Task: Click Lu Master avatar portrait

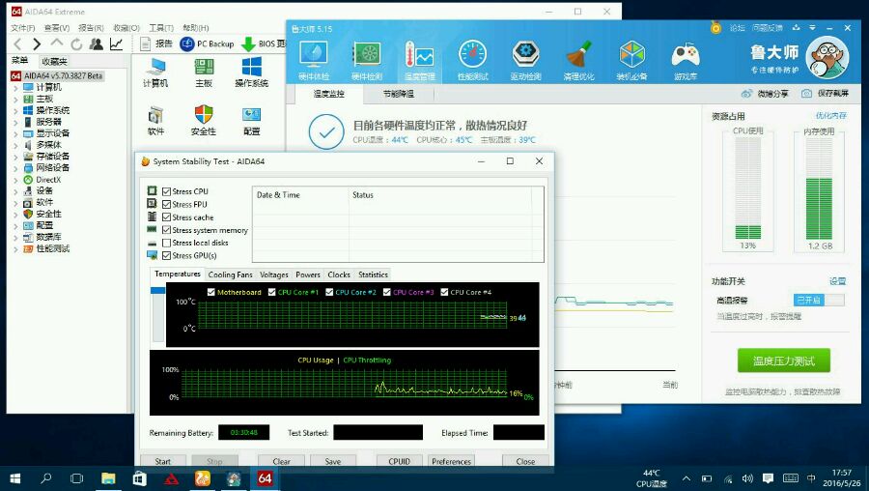Action: pyautogui.click(x=827, y=58)
